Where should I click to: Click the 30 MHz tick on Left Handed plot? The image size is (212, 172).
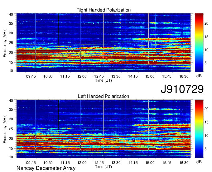click(11, 119)
